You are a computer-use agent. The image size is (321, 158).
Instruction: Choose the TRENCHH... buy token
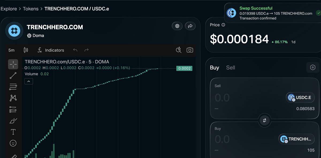point(296,139)
